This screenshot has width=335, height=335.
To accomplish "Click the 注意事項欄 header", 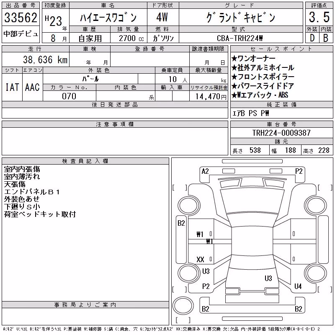I will (115, 124).
